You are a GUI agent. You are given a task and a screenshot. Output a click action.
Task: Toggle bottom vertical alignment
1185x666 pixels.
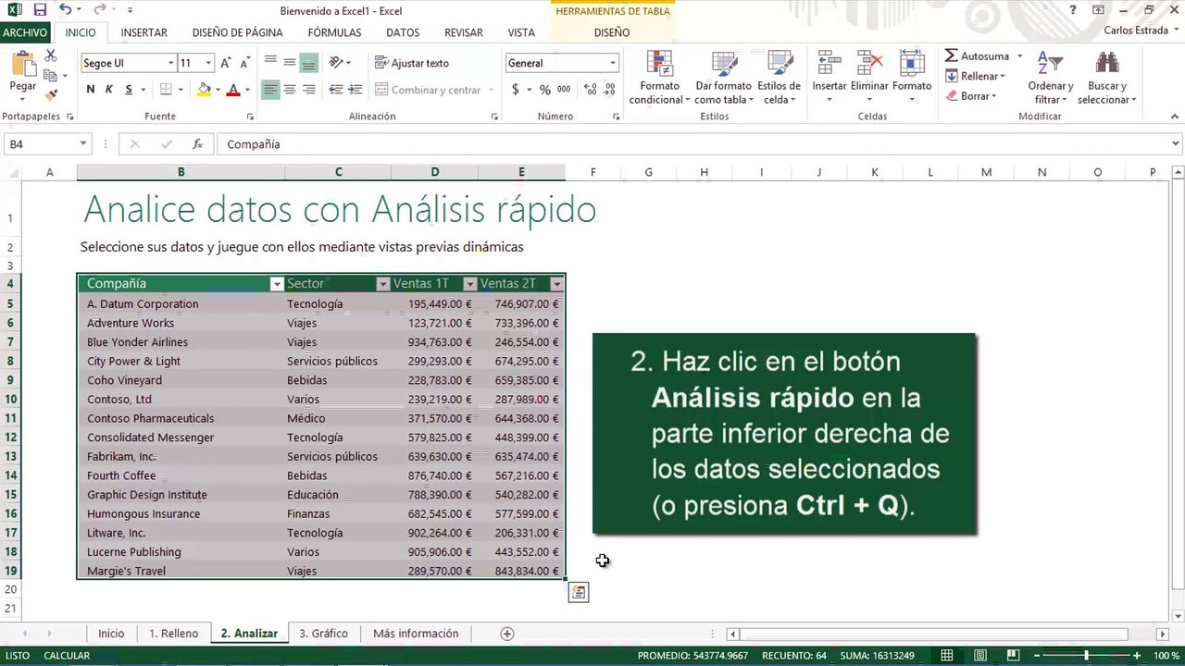click(309, 63)
